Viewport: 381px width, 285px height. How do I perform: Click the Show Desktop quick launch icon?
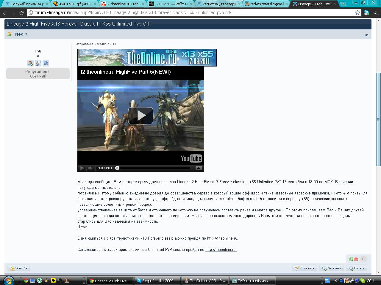click(33, 281)
